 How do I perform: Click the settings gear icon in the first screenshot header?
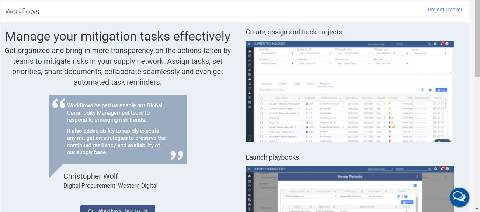tap(435, 44)
